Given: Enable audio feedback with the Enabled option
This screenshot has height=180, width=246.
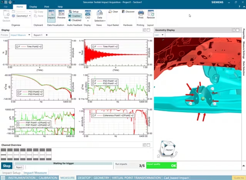Looking at the screenshot, I should click(75, 16).
